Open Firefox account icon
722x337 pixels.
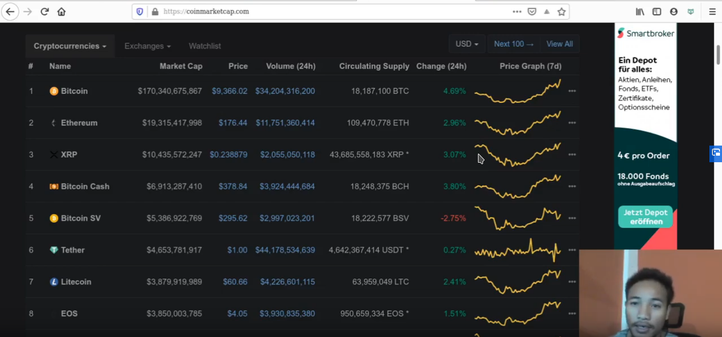pyautogui.click(x=674, y=12)
